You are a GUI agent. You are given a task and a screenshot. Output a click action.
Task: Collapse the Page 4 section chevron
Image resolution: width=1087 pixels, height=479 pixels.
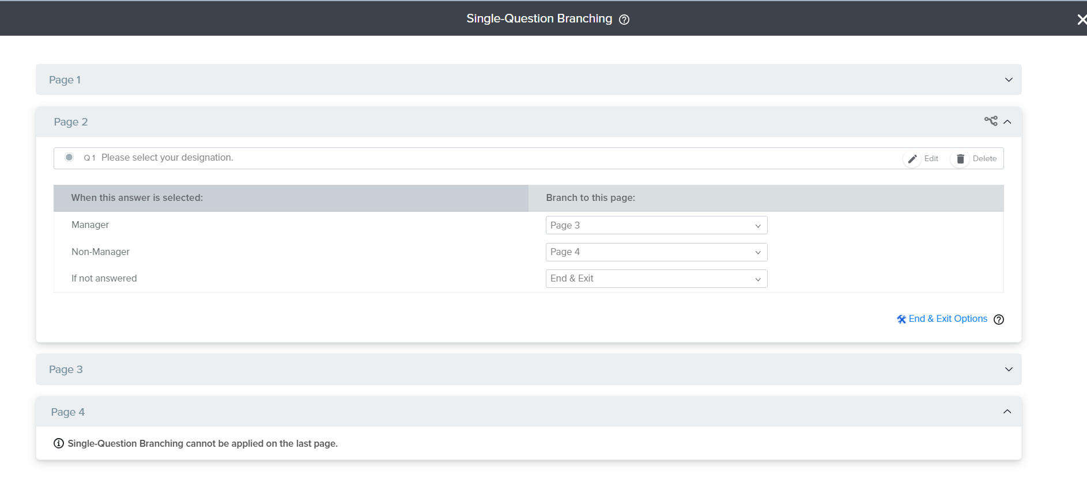tap(1007, 412)
